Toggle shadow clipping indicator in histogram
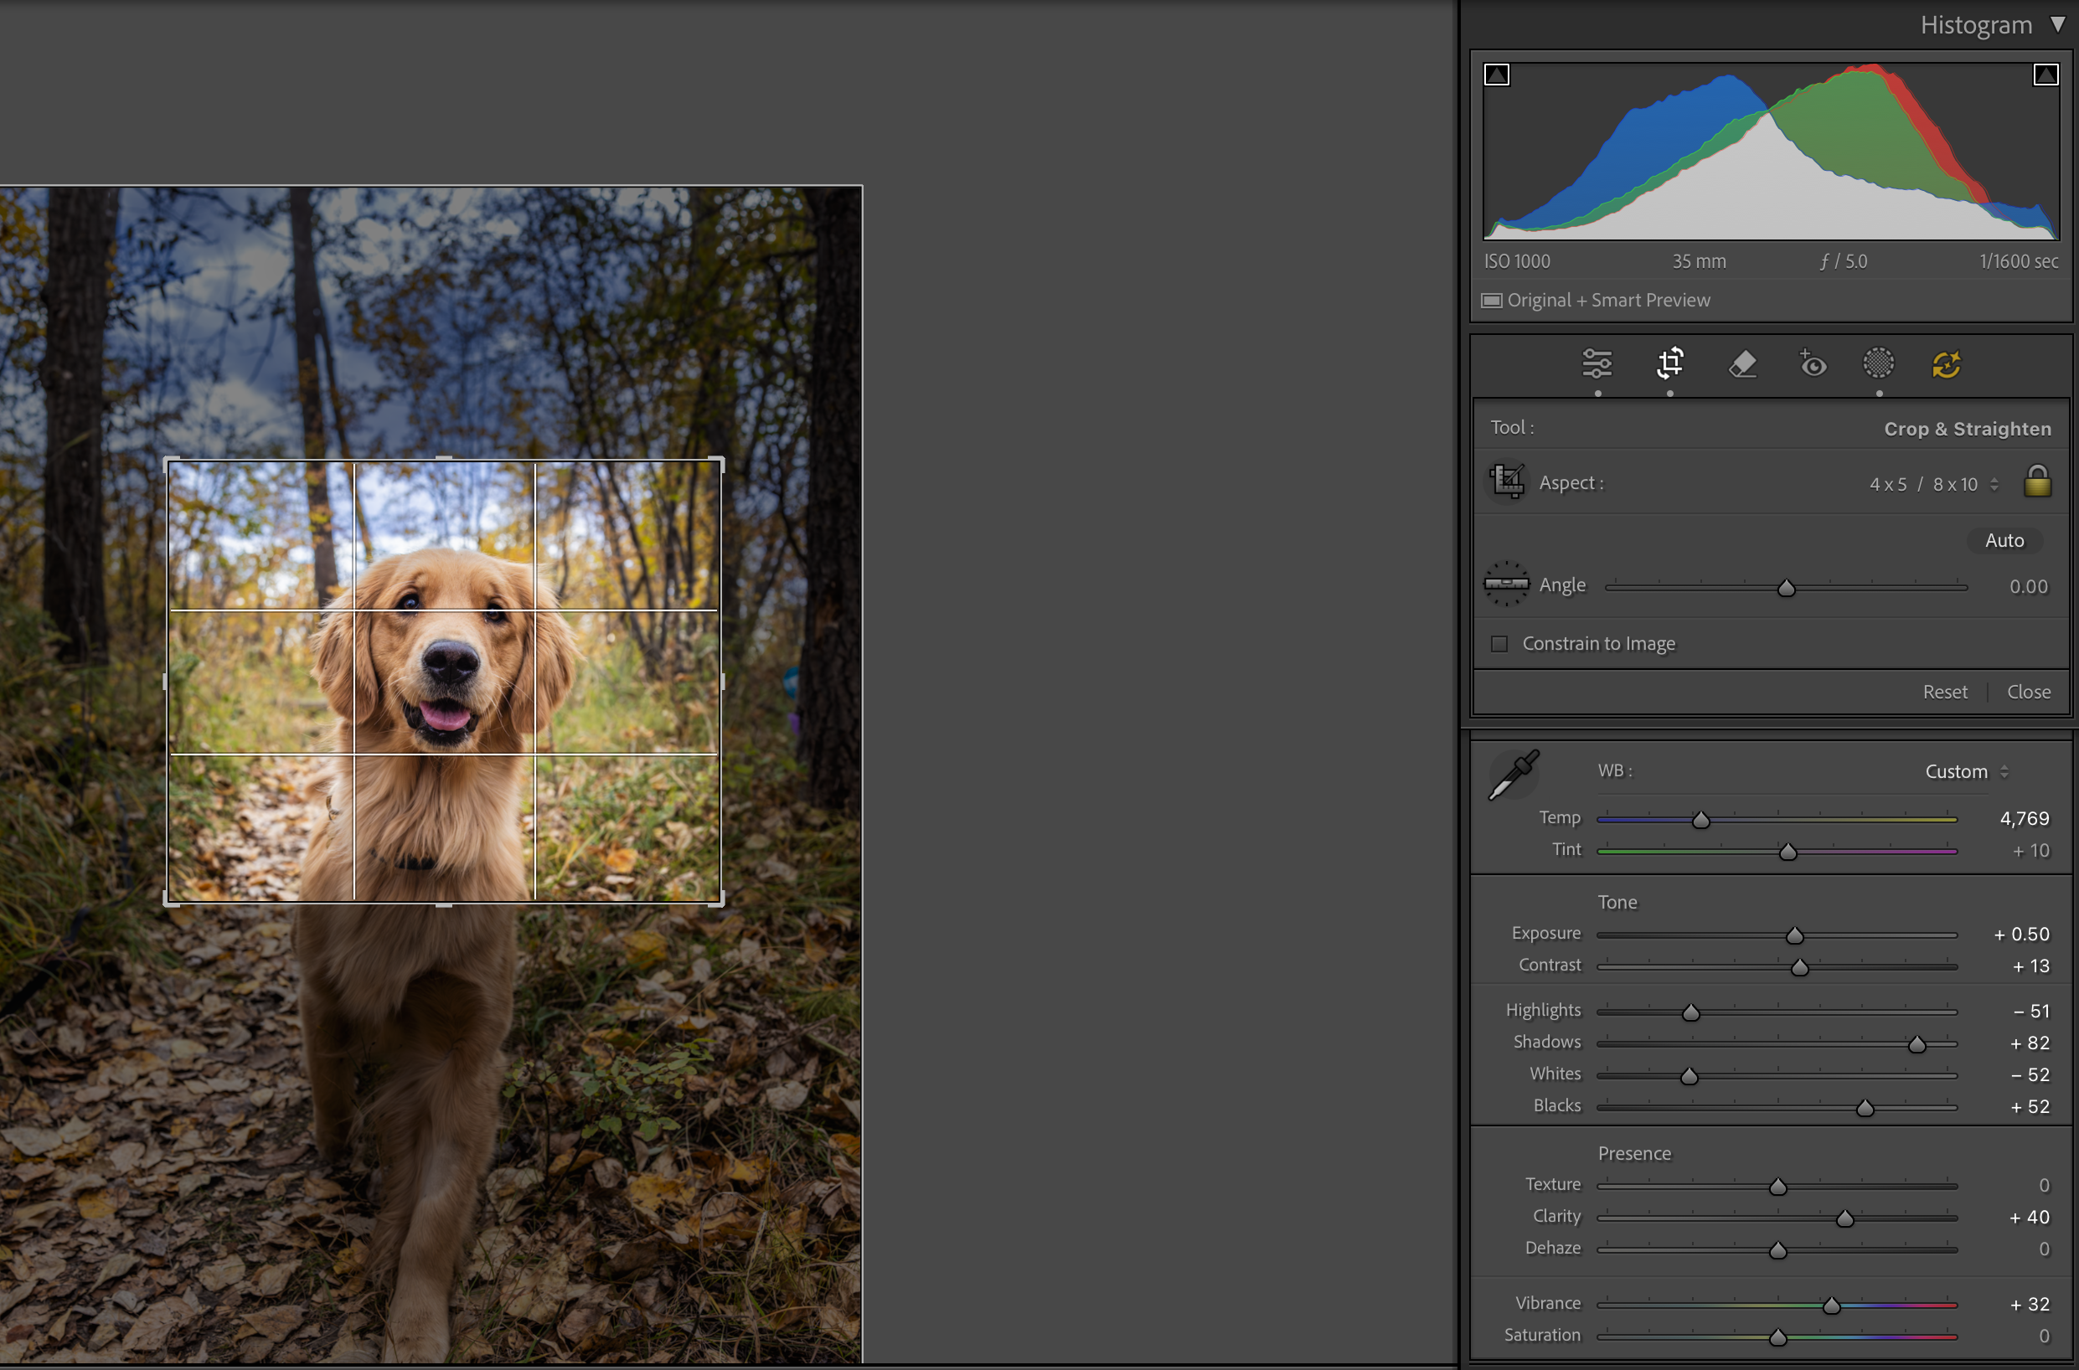2079x1370 pixels. click(x=1497, y=75)
